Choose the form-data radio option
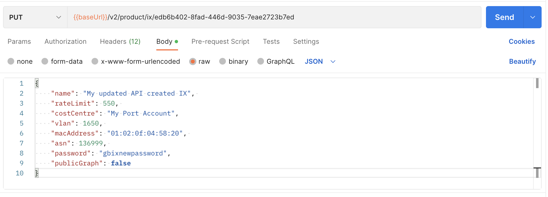 point(45,61)
